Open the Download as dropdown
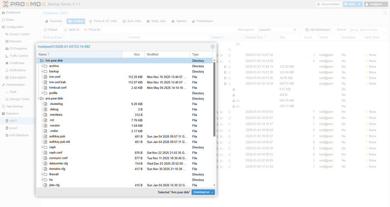This screenshot has height=207, width=390. tap(203, 192)
